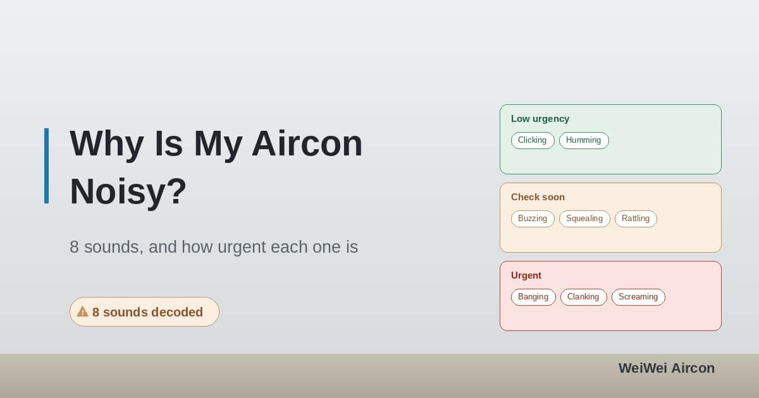Click the 'Why Is My Aircon Noisy?' title
759x398 pixels.
216,167
